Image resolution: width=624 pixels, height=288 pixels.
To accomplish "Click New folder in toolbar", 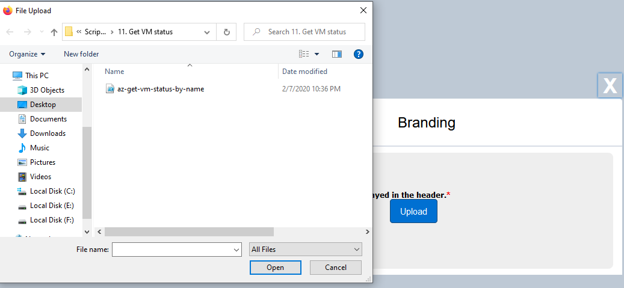I will [81, 54].
